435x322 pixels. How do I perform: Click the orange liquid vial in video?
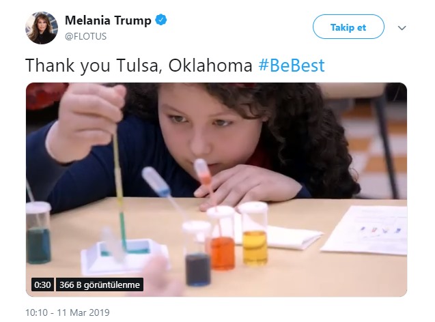coord(222,238)
